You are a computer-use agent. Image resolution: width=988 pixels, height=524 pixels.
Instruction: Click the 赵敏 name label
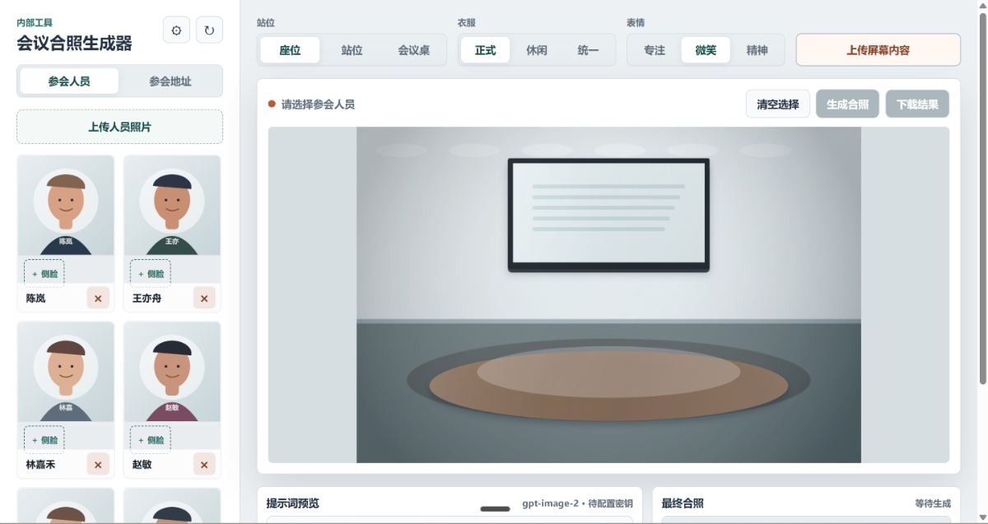[142, 465]
